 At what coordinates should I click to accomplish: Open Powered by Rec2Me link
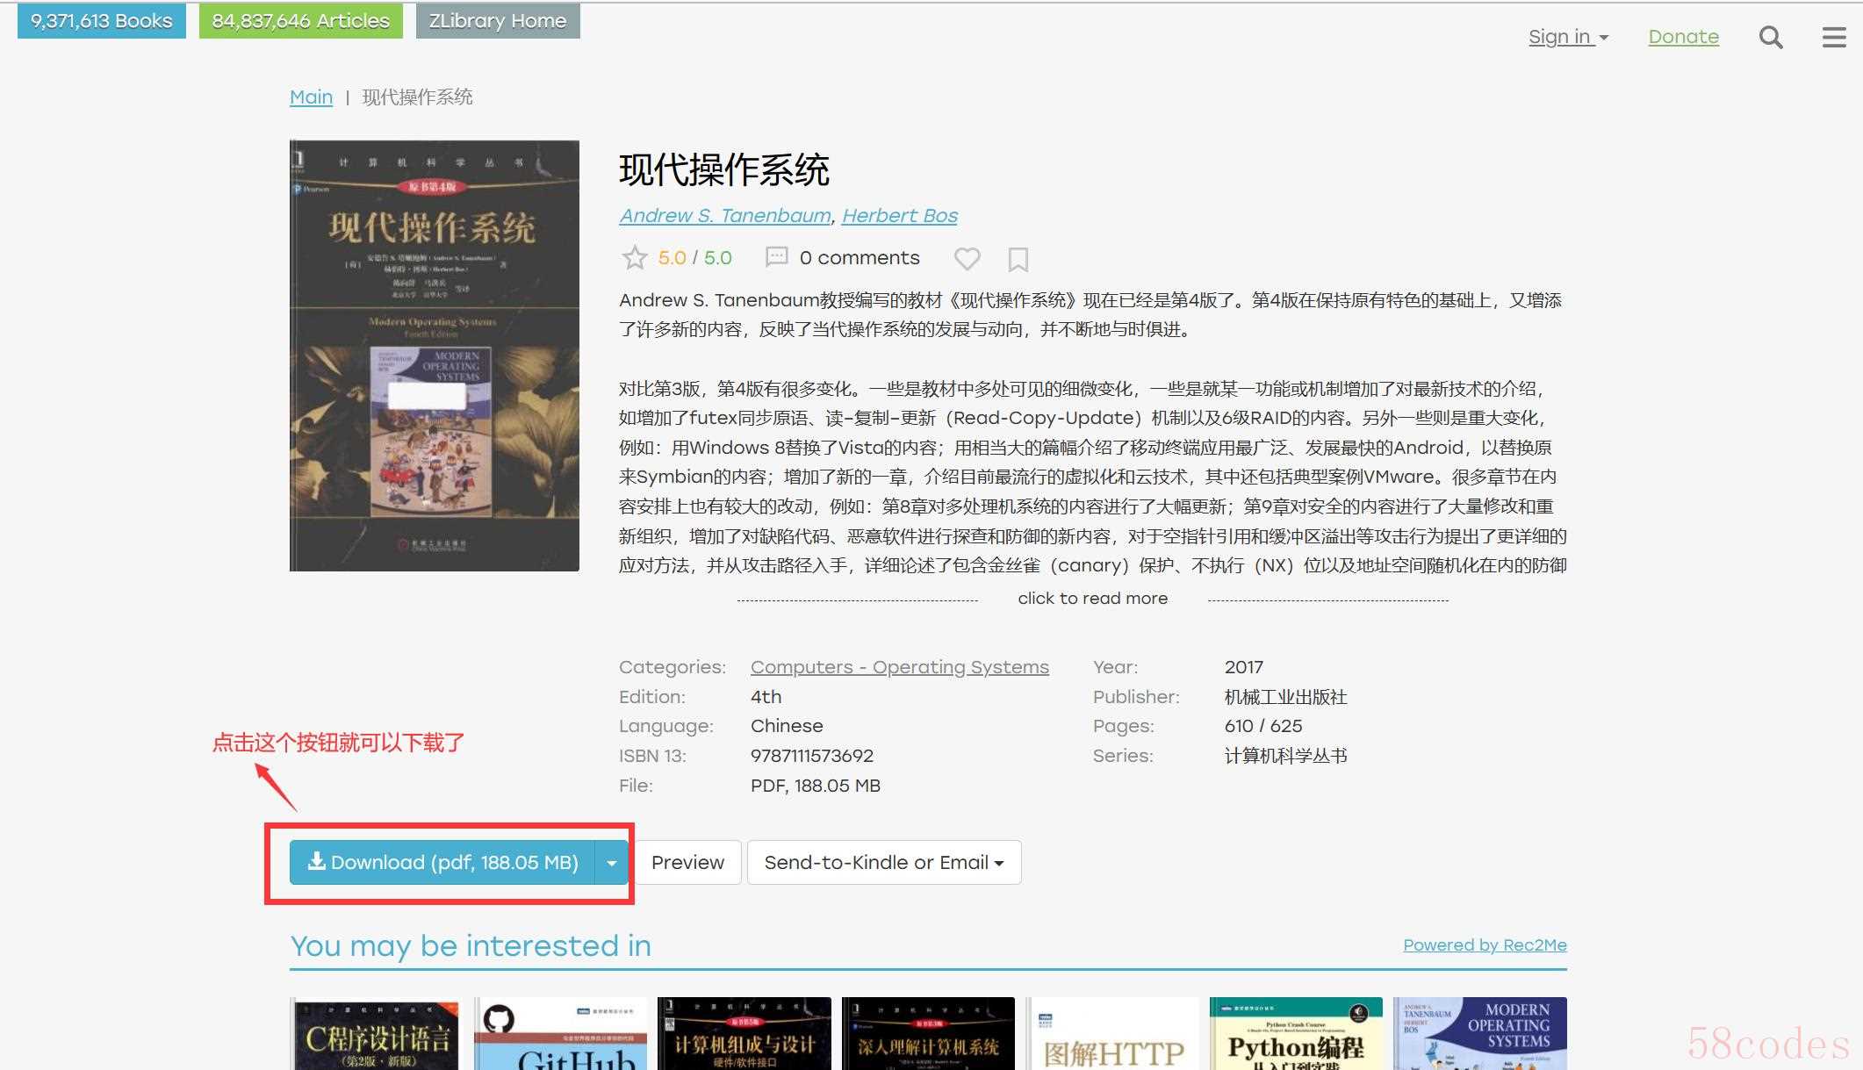tap(1485, 945)
